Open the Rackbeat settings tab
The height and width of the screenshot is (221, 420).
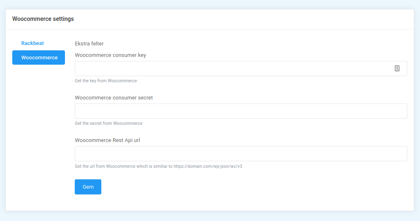[x=32, y=43]
